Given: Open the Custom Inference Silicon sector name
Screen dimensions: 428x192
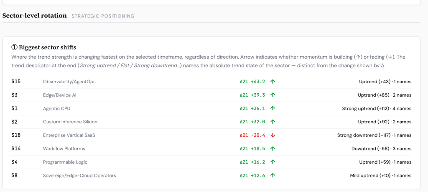Looking at the screenshot, I should tap(70, 122).
